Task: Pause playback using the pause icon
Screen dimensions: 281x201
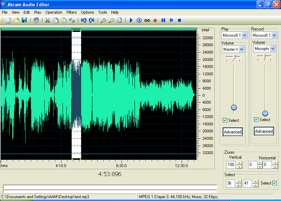Action: (163, 20)
